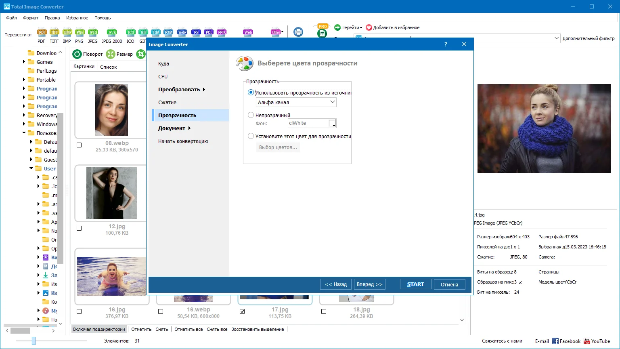Expand the Games folder in tree
This screenshot has height=349, width=620.
click(24, 62)
